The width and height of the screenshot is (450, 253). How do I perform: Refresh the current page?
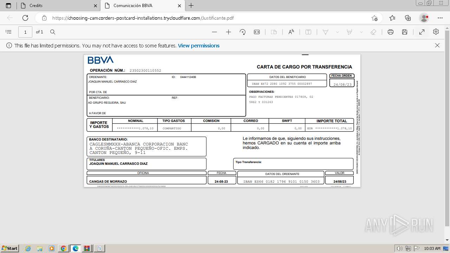coord(25,18)
